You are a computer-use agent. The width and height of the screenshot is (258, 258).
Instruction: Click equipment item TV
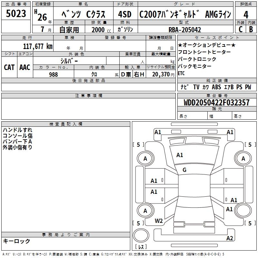pos(196,87)
